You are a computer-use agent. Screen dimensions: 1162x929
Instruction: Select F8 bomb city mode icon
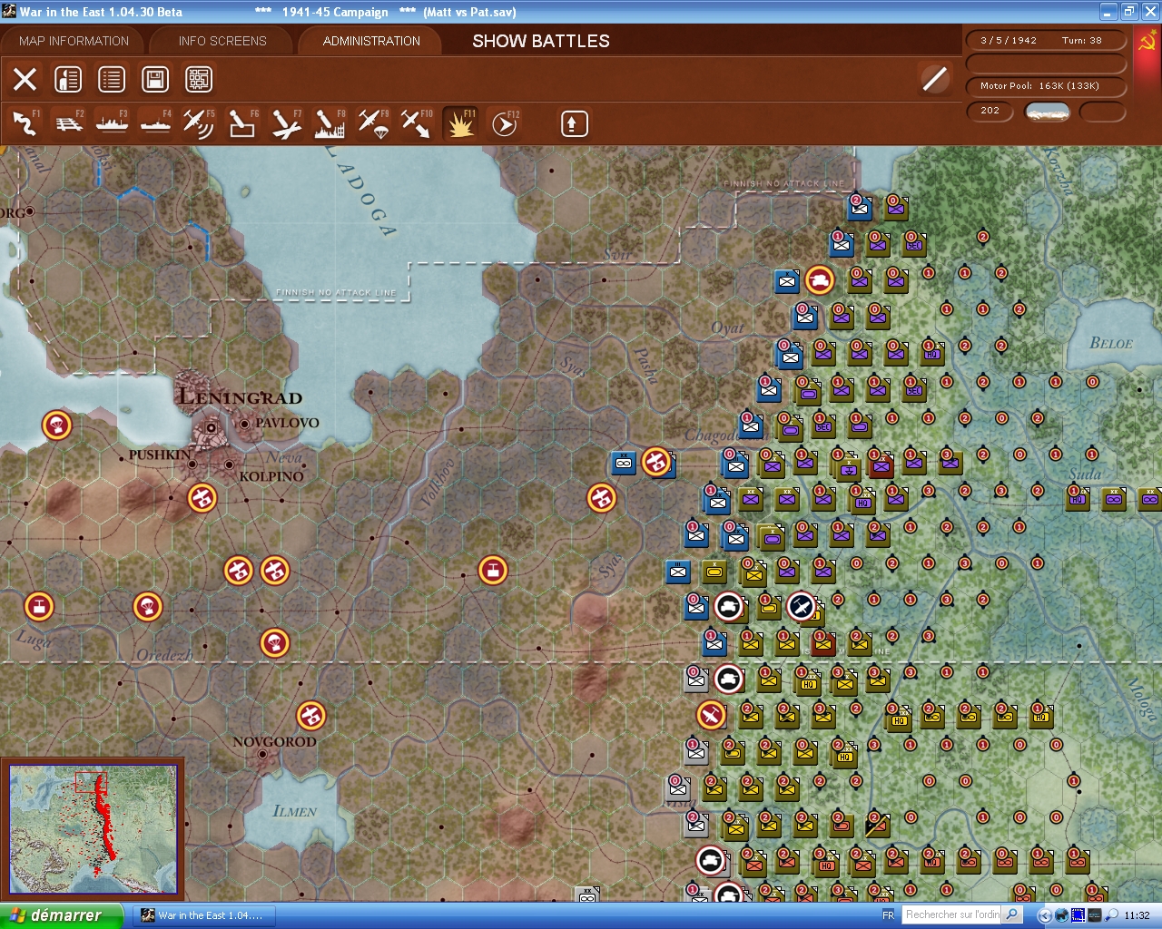coord(330,123)
